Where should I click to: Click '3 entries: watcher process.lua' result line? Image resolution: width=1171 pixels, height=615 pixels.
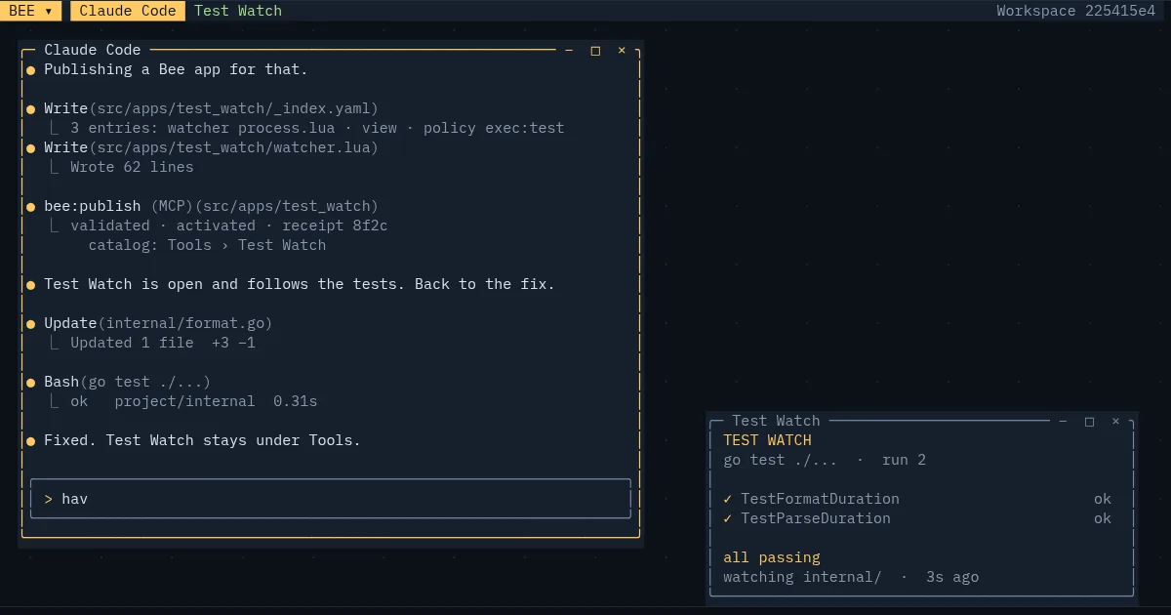[317, 128]
